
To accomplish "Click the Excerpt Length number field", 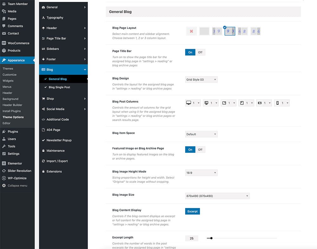I will pos(192,238).
